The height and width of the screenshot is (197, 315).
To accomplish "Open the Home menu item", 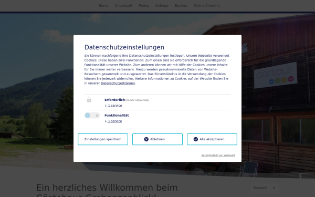I will [103, 6].
